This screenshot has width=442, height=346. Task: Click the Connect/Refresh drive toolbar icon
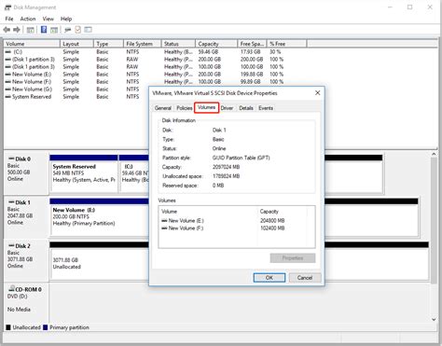point(67,30)
